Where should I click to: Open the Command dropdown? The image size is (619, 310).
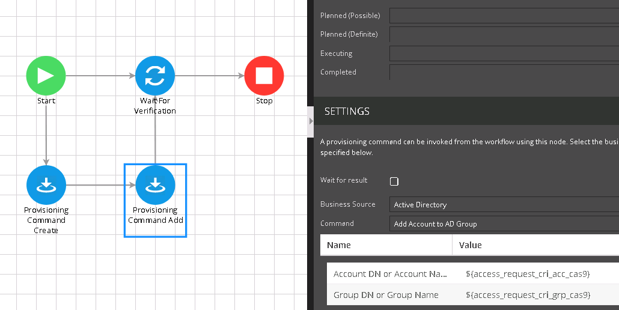(504, 224)
